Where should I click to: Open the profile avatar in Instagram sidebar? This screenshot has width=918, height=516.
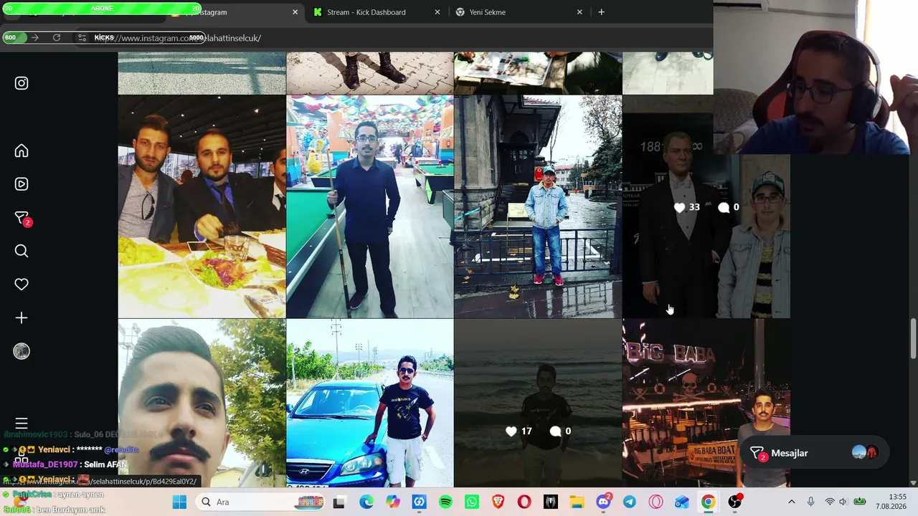click(x=22, y=351)
